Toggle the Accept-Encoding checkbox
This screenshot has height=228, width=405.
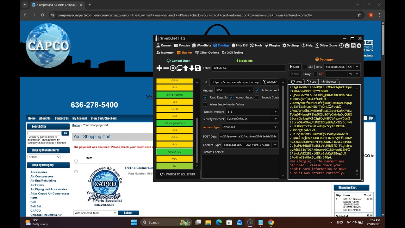[231, 98]
